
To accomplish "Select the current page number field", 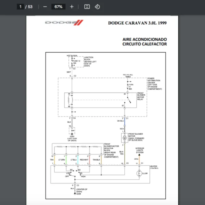I will pyautogui.click(x=21, y=6).
